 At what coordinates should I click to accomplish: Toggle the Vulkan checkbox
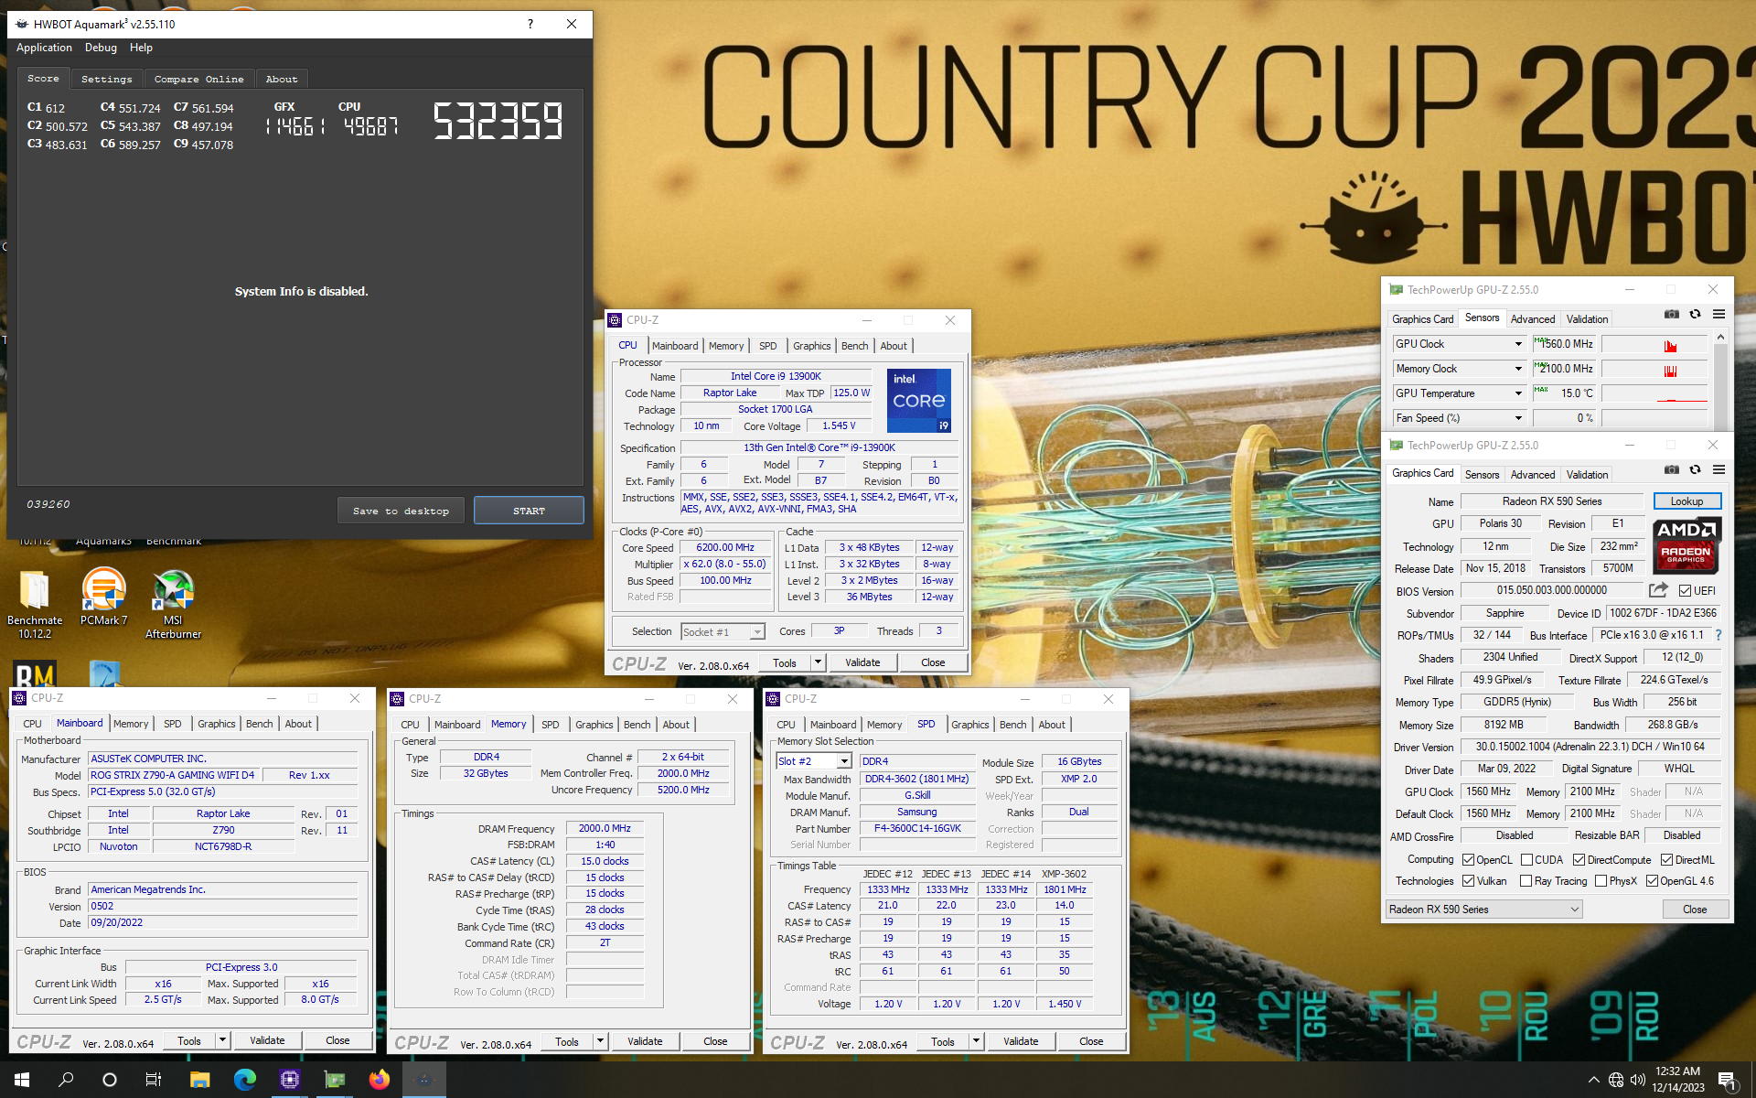click(1468, 881)
